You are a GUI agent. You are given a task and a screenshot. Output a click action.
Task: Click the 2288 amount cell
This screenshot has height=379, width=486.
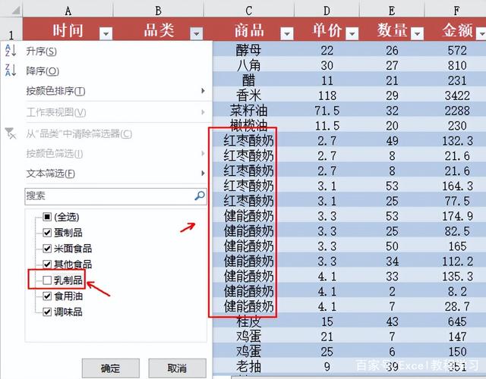pyautogui.click(x=457, y=111)
